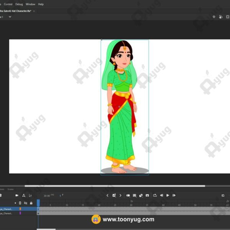Click the frame rate 30.00 value

tap(47, 195)
